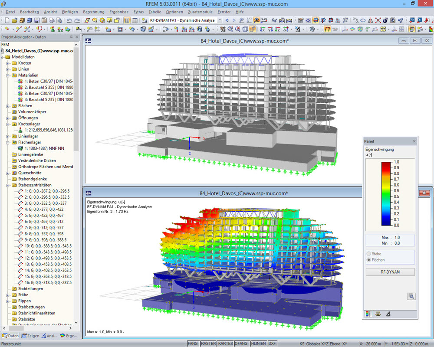Viewport: 434px width, 347px height.
Task: Click the undo icon in the toolbar
Action: point(69,20)
